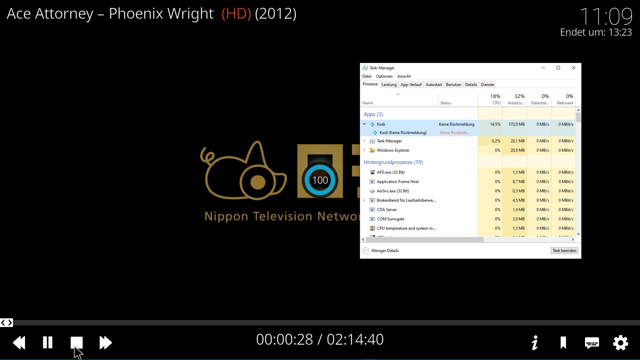640x360 pixels.
Task: Click the CPU temperature process icon
Action: 372,228
